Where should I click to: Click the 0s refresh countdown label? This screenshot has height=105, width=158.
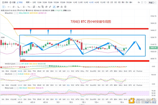click(139, 2)
